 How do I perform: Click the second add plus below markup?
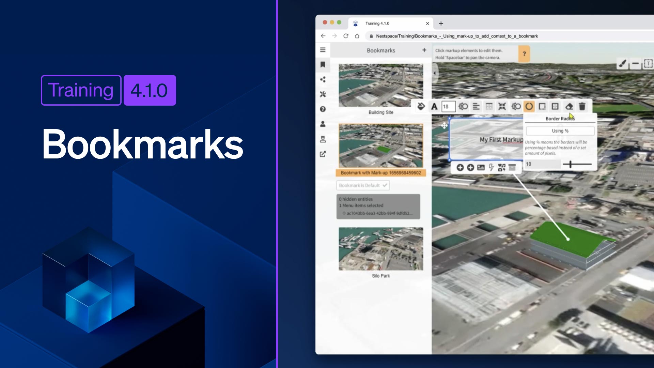(470, 168)
